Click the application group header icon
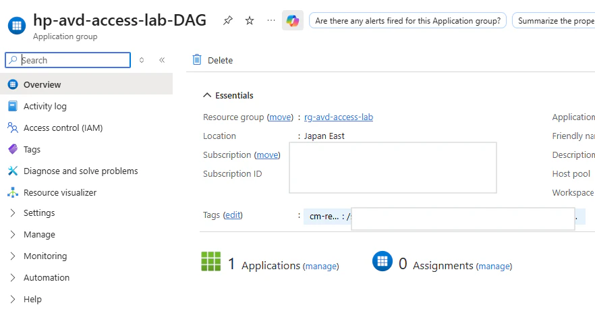 [x=17, y=26]
